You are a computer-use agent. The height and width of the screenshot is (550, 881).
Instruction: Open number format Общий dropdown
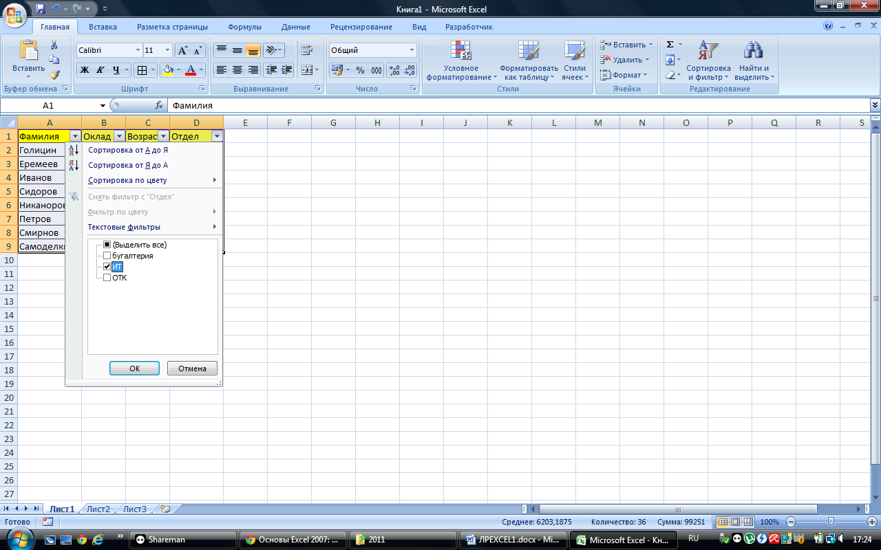(x=412, y=50)
